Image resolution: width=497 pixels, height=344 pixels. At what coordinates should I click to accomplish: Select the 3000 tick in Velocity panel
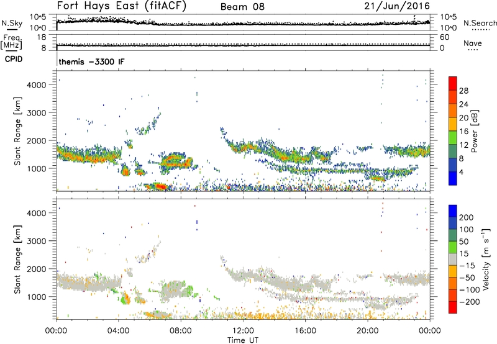(36, 241)
